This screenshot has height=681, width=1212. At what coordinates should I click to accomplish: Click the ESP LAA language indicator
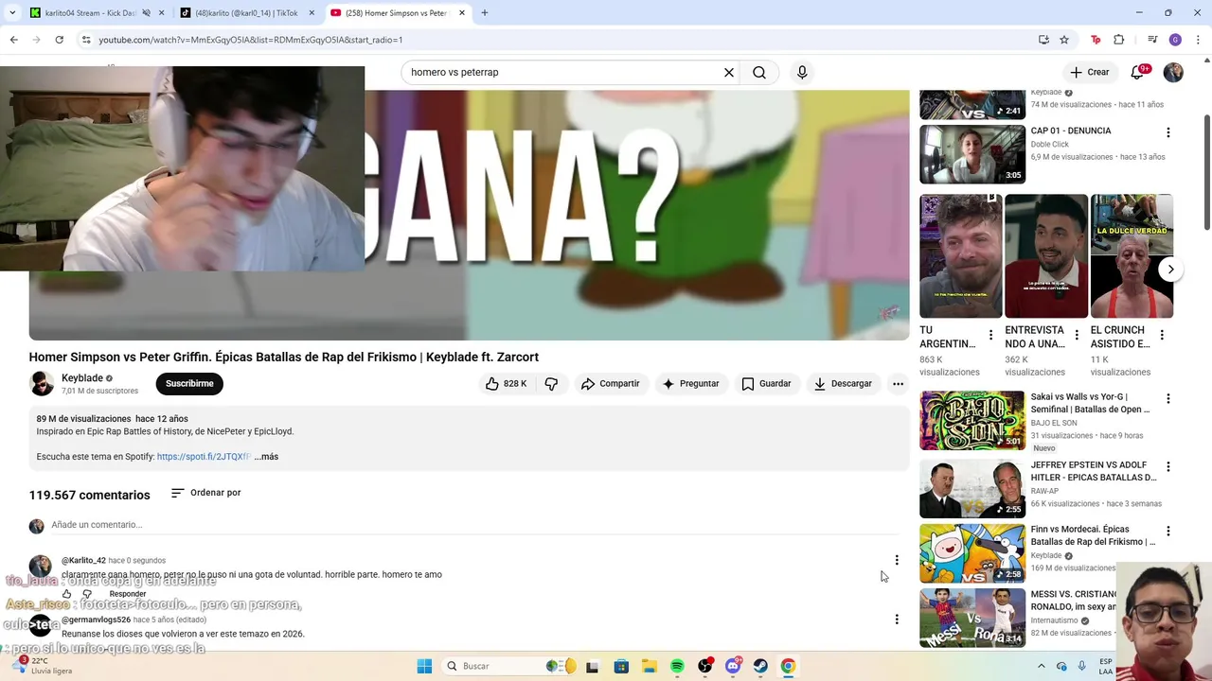1106,666
